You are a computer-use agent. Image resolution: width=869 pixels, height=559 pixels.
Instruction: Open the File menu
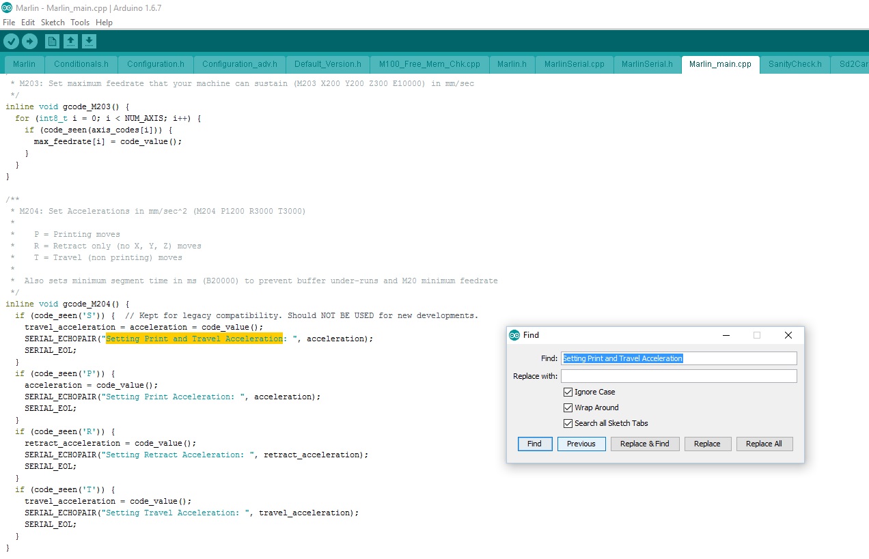tap(9, 23)
